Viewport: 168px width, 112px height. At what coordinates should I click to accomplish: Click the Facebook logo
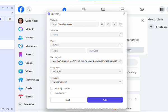(x=21, y=10)
